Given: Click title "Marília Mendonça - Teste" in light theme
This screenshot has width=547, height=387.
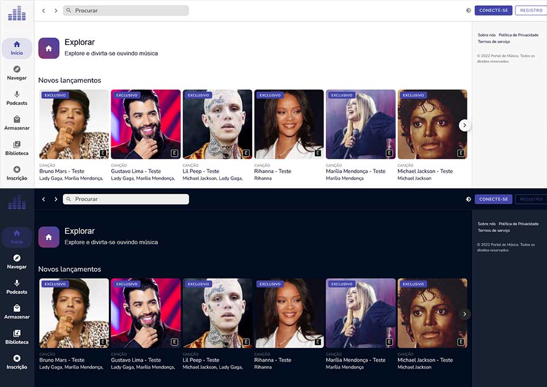Looking at the screenshot, I should pyautogui.click(x=356, y=172).
